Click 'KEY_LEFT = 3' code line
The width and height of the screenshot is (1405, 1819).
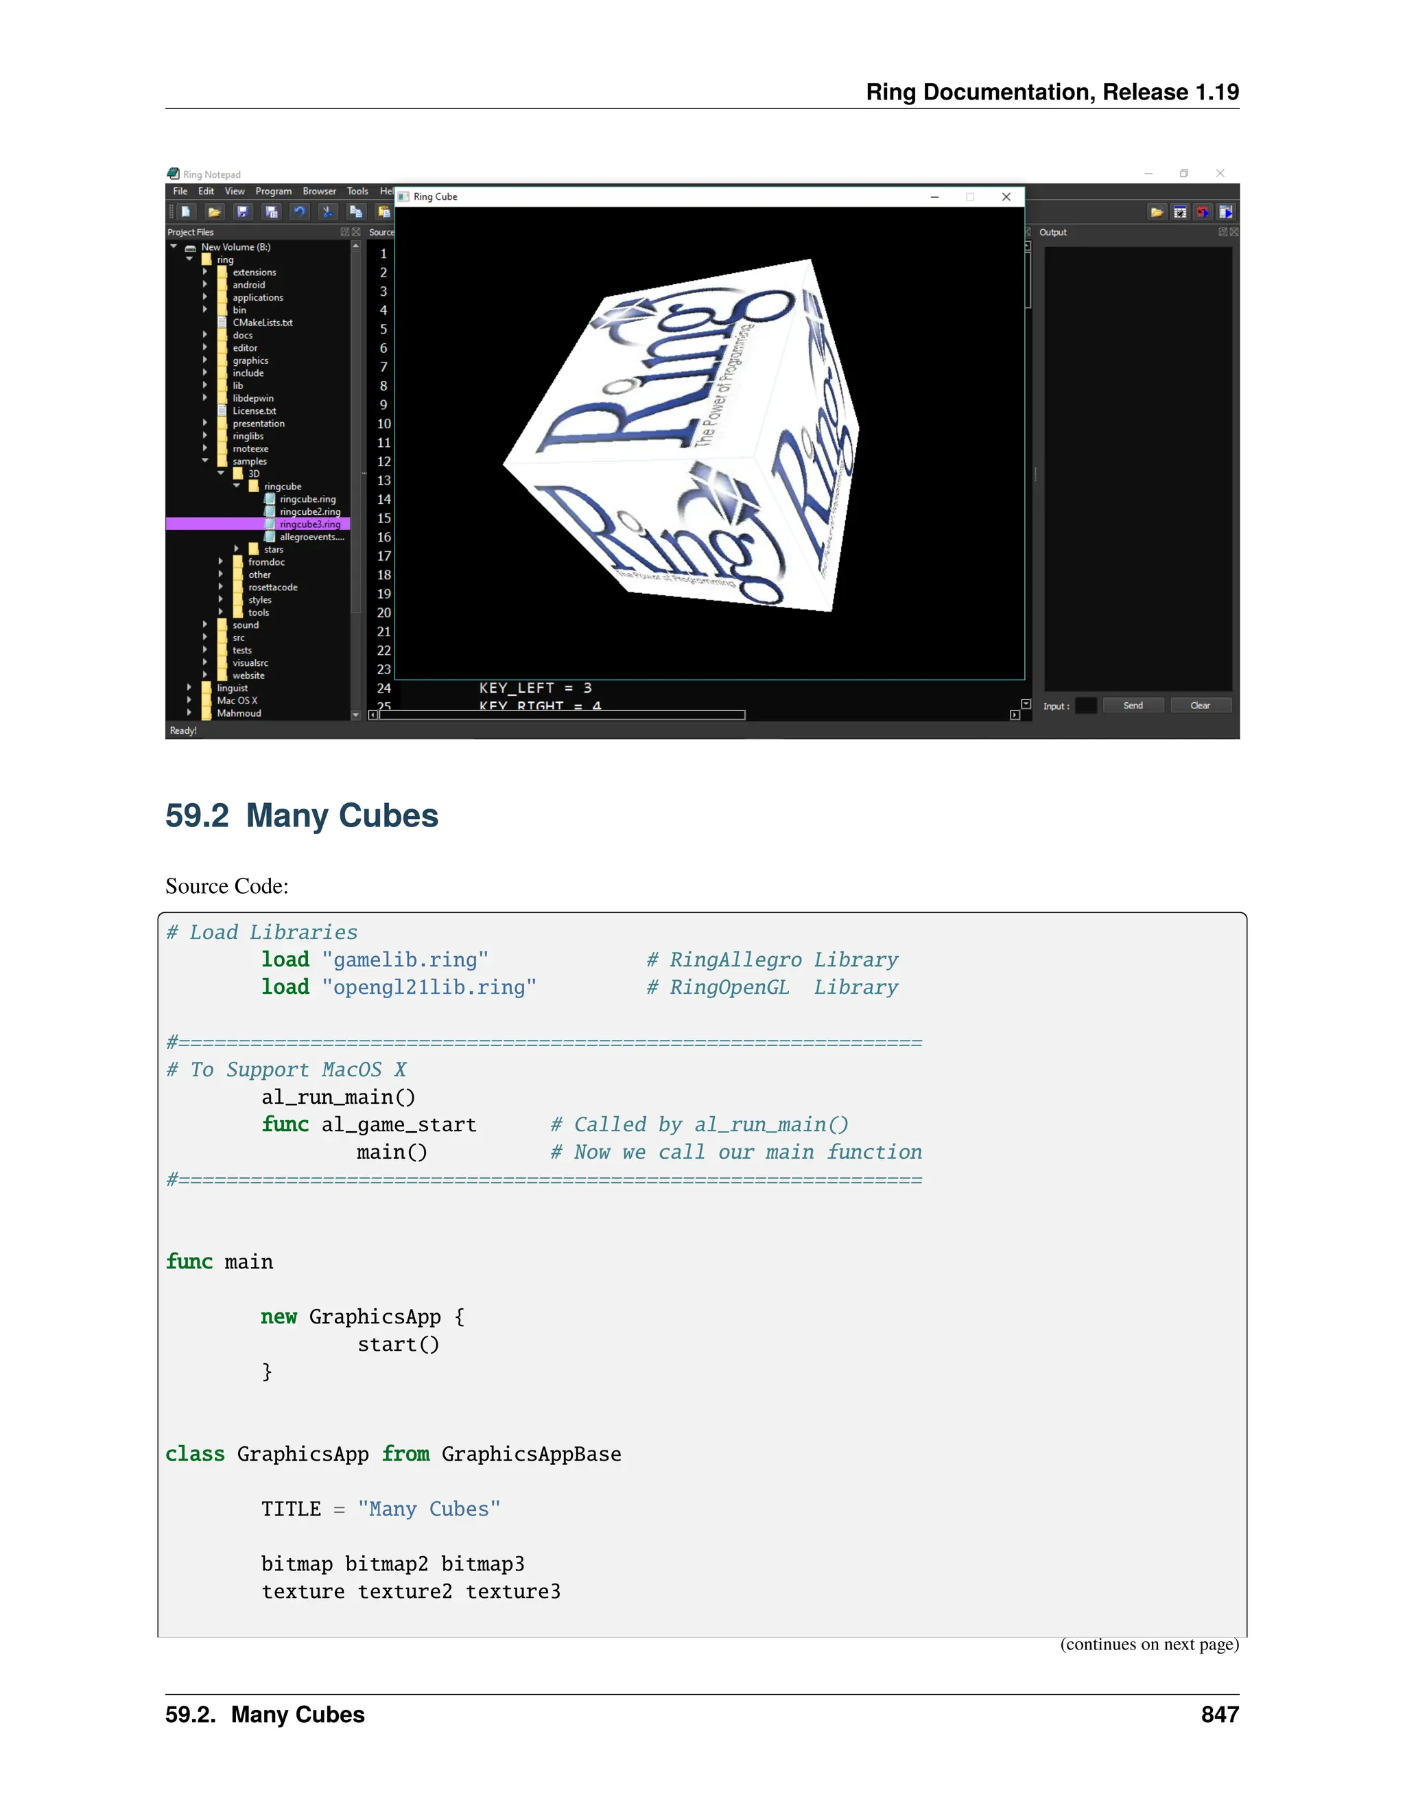[535, 688]
